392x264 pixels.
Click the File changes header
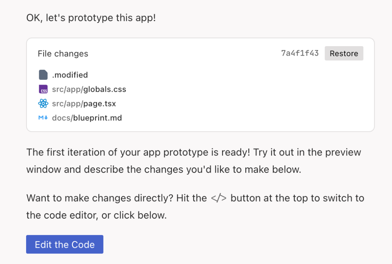pyautogui.click(x=63, y=53)
